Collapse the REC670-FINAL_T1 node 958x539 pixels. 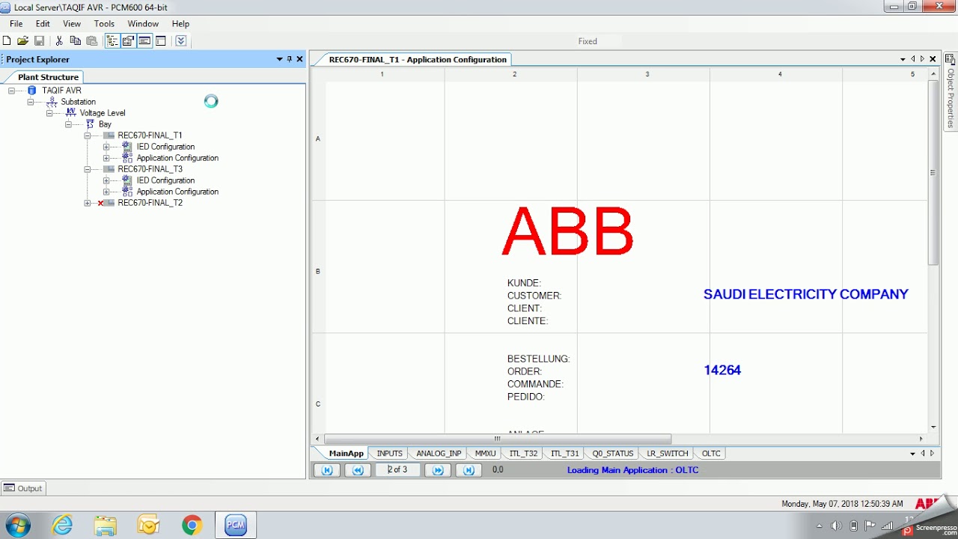point(88,135)
